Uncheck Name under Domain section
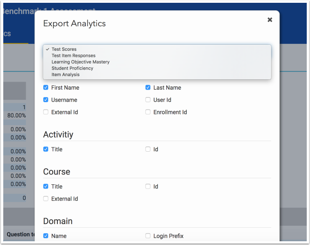The height and width of the screenshot is (245, 310). point(46,236)
